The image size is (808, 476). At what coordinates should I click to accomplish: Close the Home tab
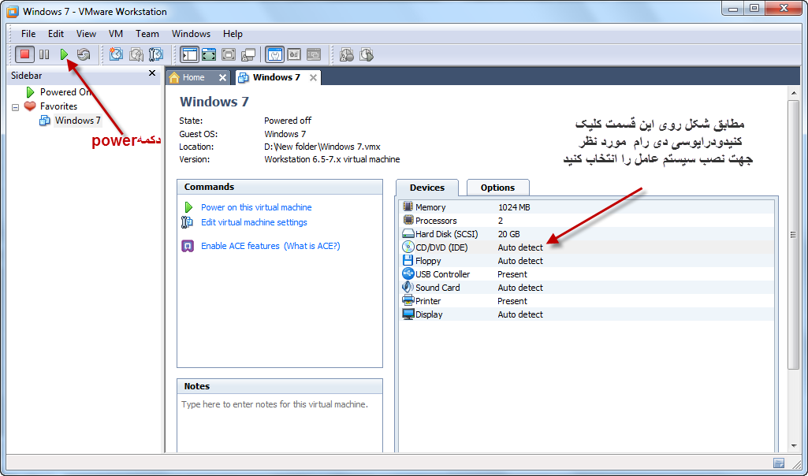click(222, 78)
